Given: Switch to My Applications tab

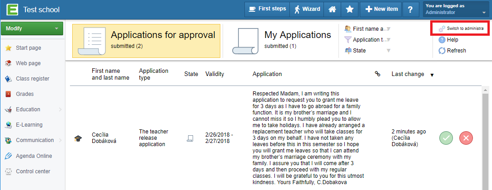Looking at the screenshot, I should coord(282,41).
